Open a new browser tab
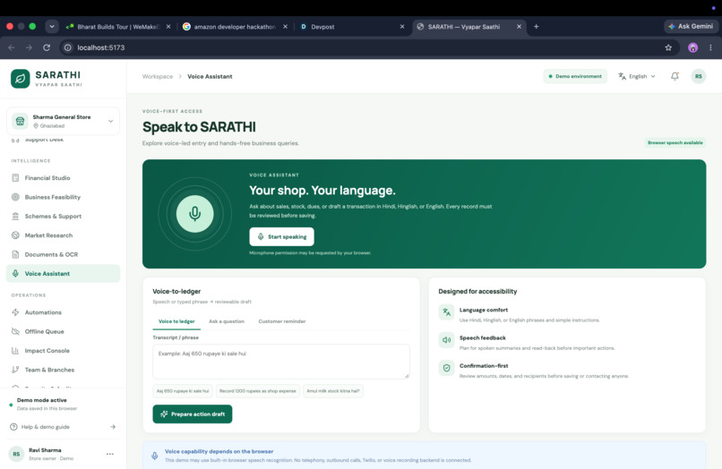The width and height of the screenshot is (722, 469). coord(536,27)
